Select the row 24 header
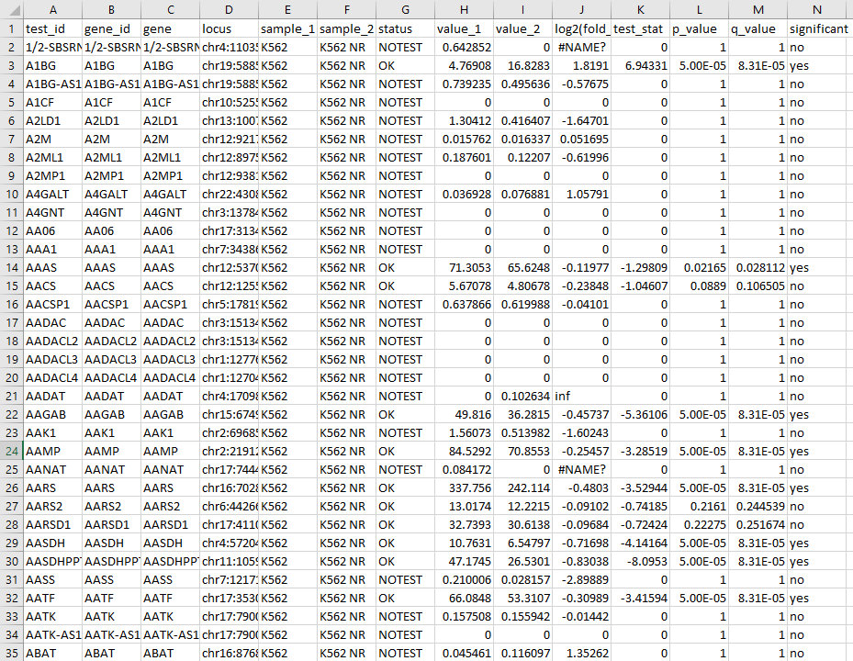Viewport: 853px width, 661px height. [11, 451]
